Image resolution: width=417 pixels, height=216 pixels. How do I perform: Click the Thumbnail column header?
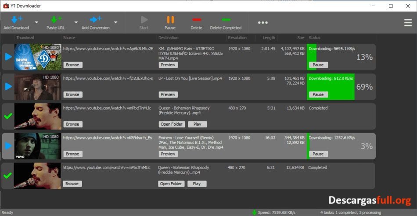tap(25, 38)
